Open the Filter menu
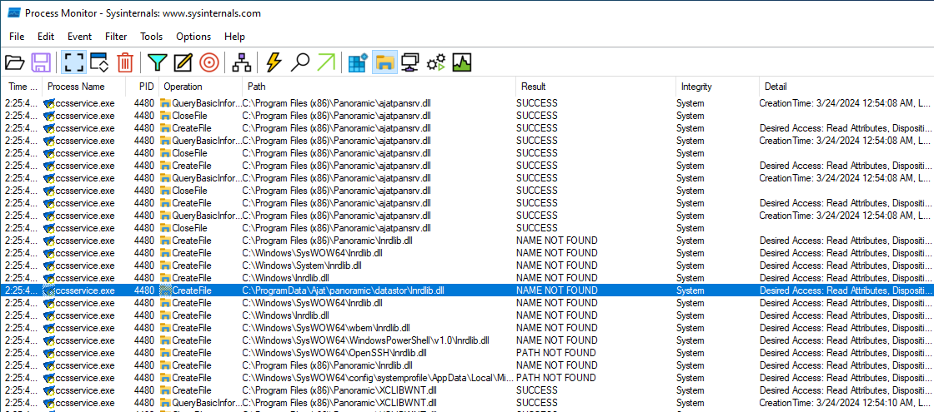This screenshot has width=934, height=412. click(x=116, y=37)
